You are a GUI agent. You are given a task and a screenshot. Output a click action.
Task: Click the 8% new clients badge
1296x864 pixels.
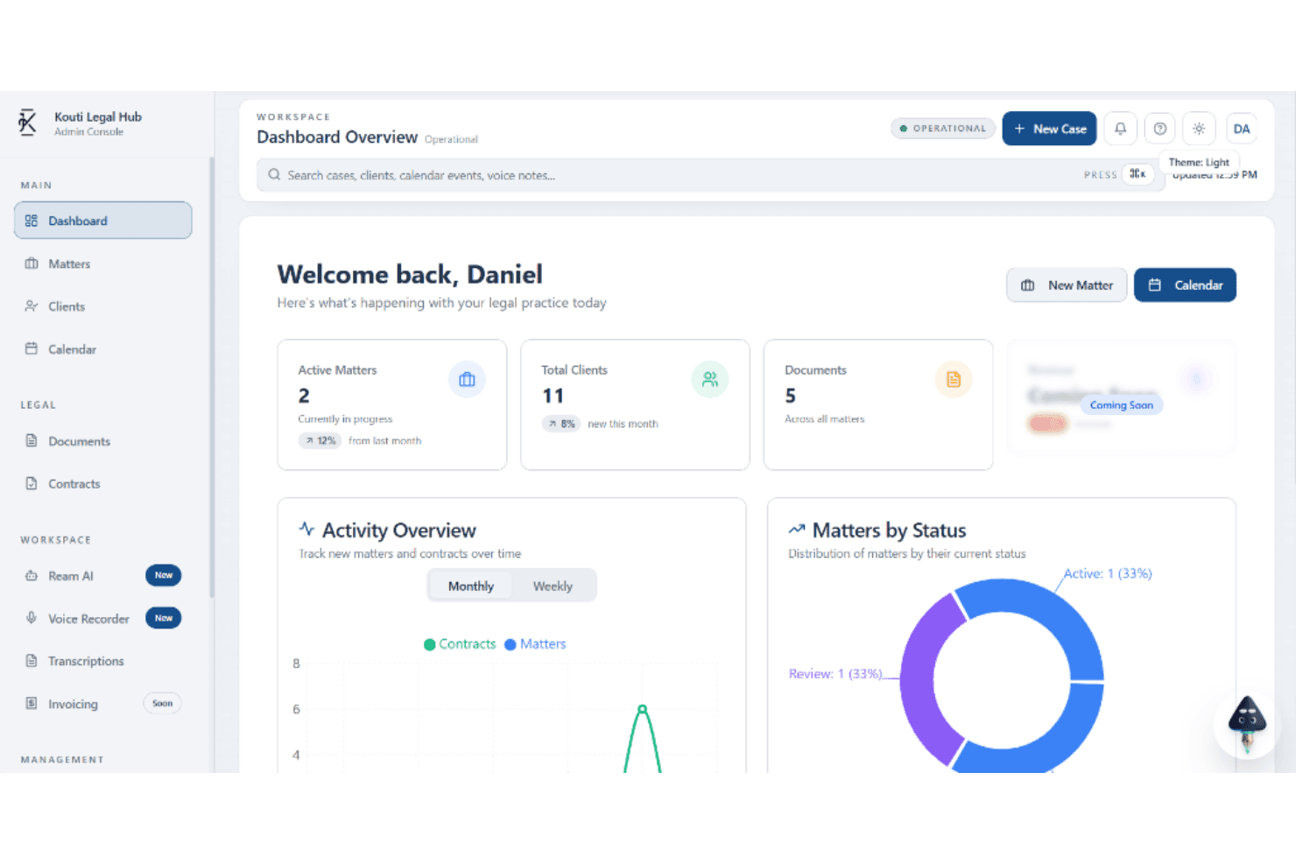pyautogui.click(x=562, y=424)
